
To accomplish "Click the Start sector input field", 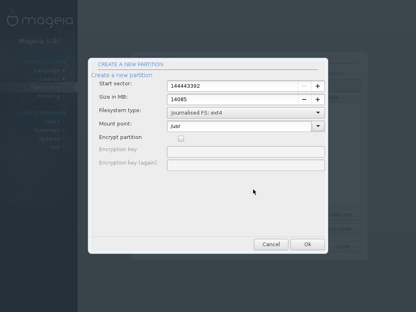I will pos(232,86).
